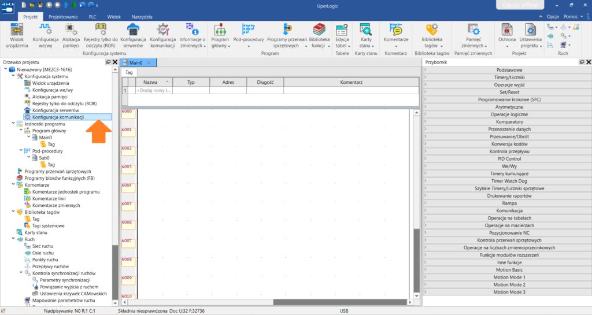Switch to the Projekt ribbon tab
Image resolution: width=592 pixels, height=315 pixels.
point(30,17)
